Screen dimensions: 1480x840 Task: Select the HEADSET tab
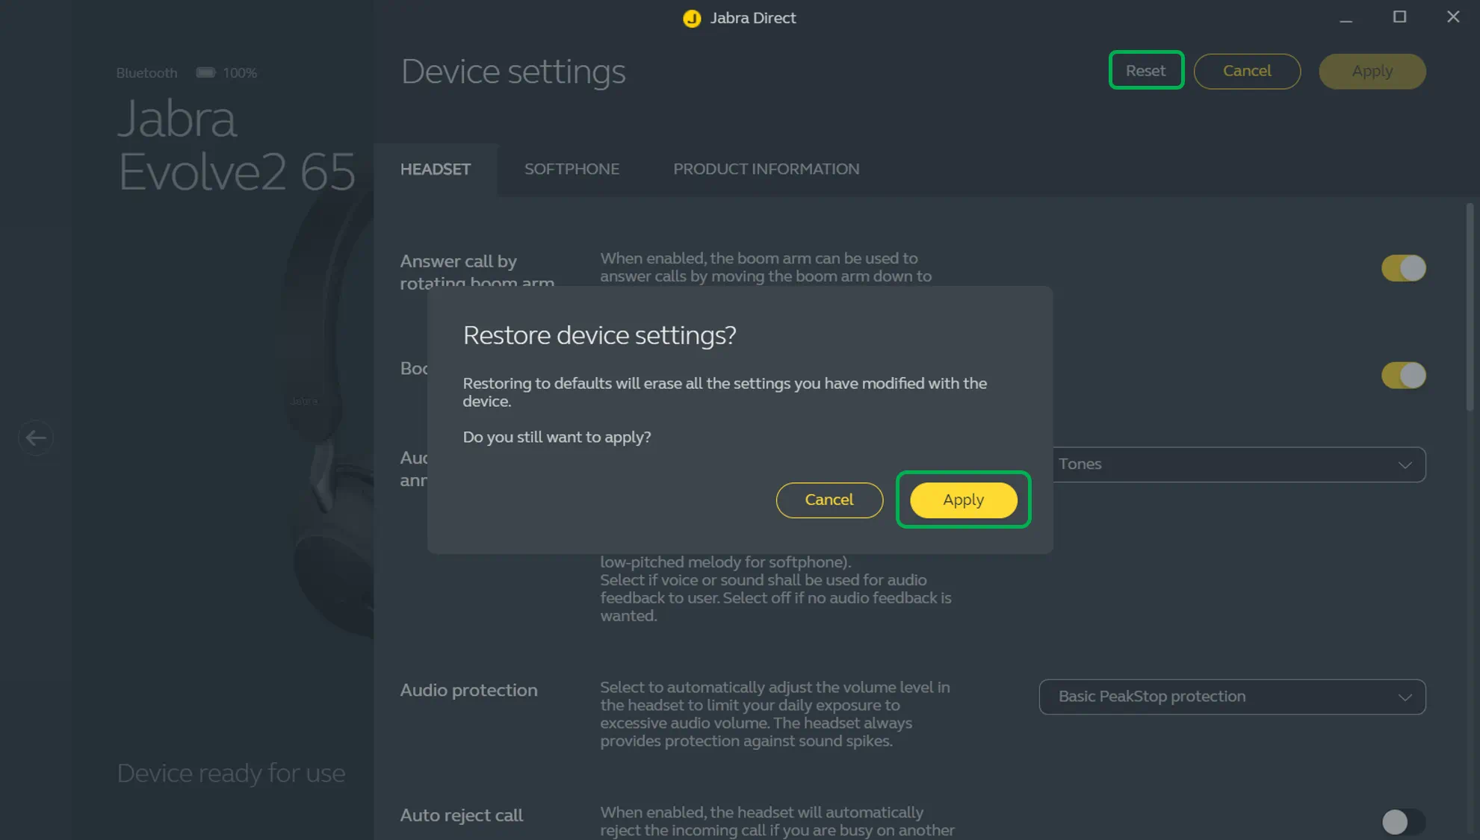pos(436,169)
